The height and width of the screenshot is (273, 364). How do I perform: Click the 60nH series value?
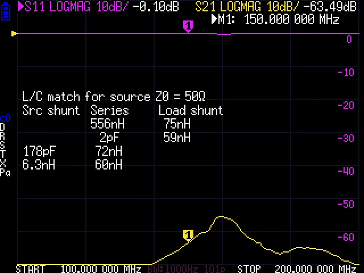[x=109, y=165]
